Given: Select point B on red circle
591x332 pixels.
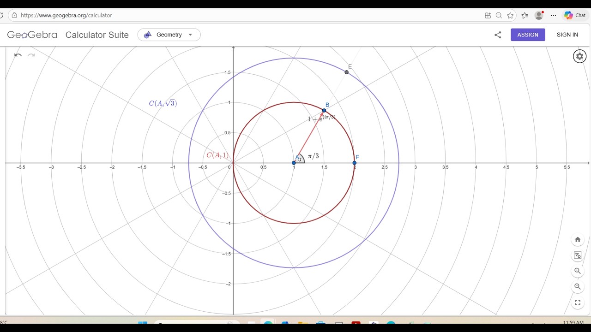Looking at the screenshot, I should tap(324, 111).
